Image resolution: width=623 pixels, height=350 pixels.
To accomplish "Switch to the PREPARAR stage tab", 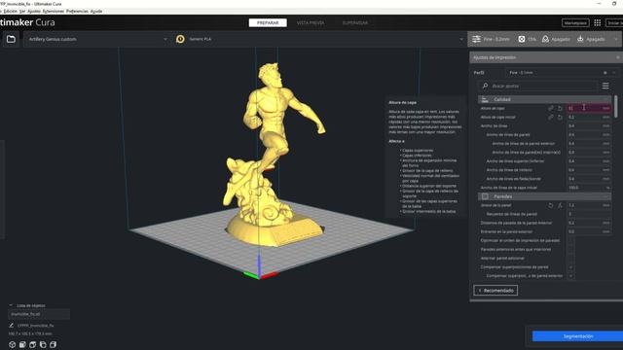I will pyautogui.click(x=268, y=23).
